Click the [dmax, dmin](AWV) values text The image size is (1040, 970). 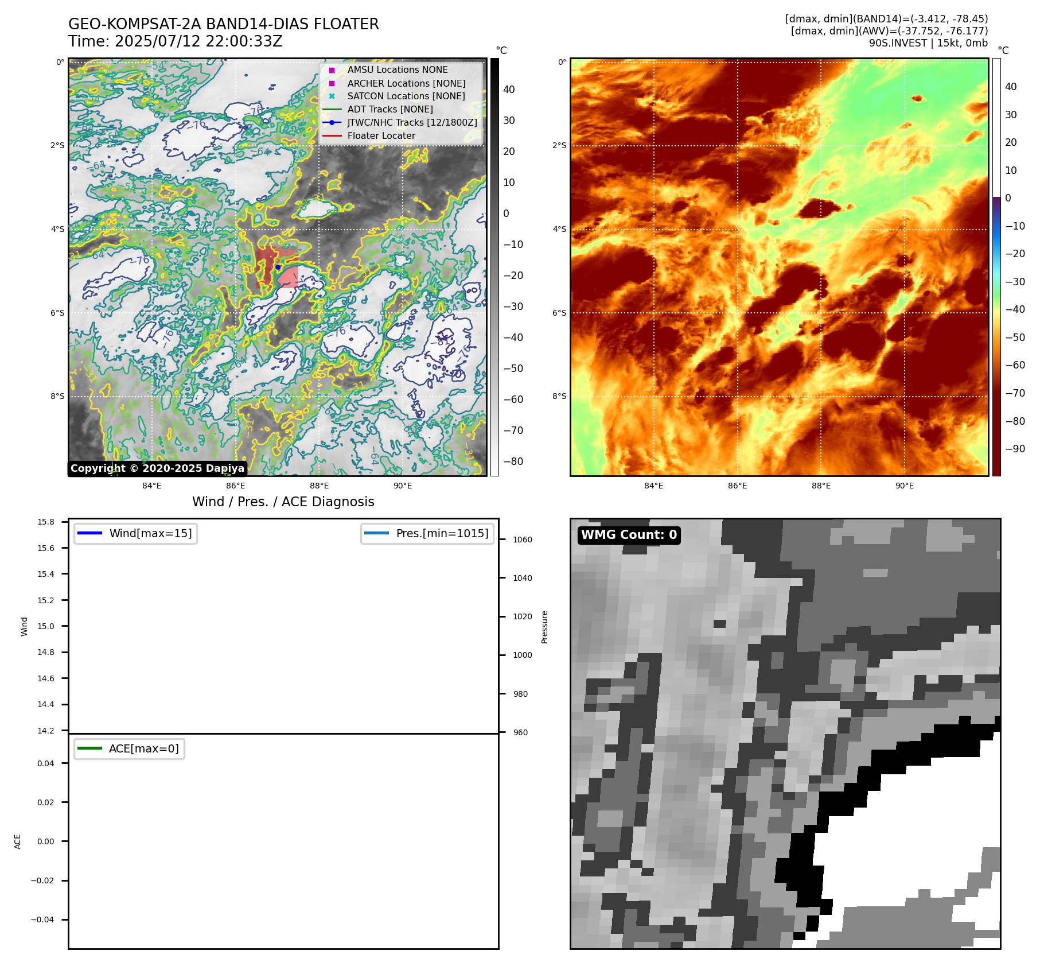[x=889, y=31]
